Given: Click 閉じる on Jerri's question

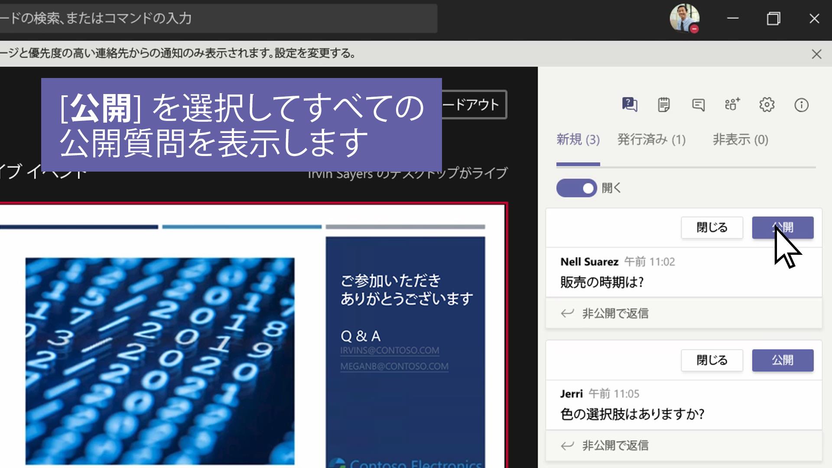Looking at the screenshot, I should point(712,361).
